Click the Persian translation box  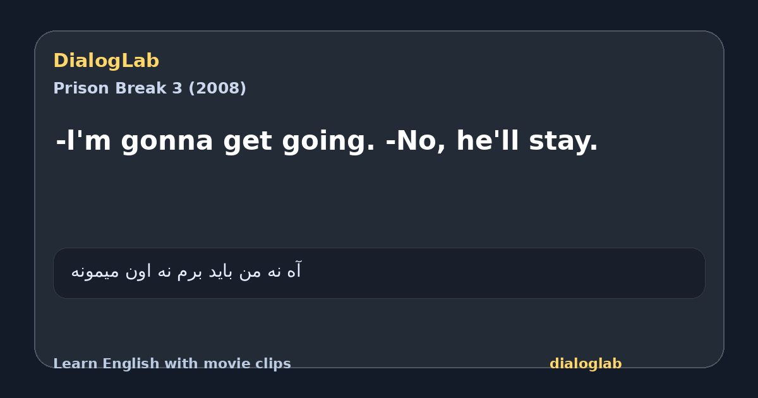[x=379, y=273]
